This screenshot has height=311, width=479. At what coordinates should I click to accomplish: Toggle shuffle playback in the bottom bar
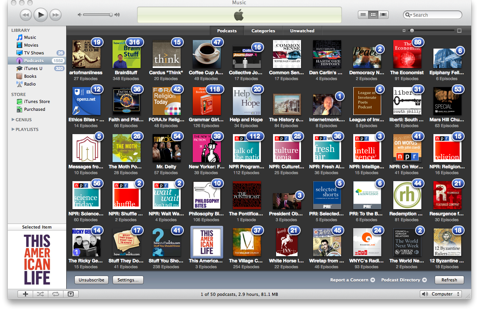[40, 294]
